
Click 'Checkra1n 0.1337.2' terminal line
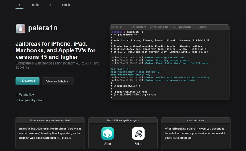[125, 86]
